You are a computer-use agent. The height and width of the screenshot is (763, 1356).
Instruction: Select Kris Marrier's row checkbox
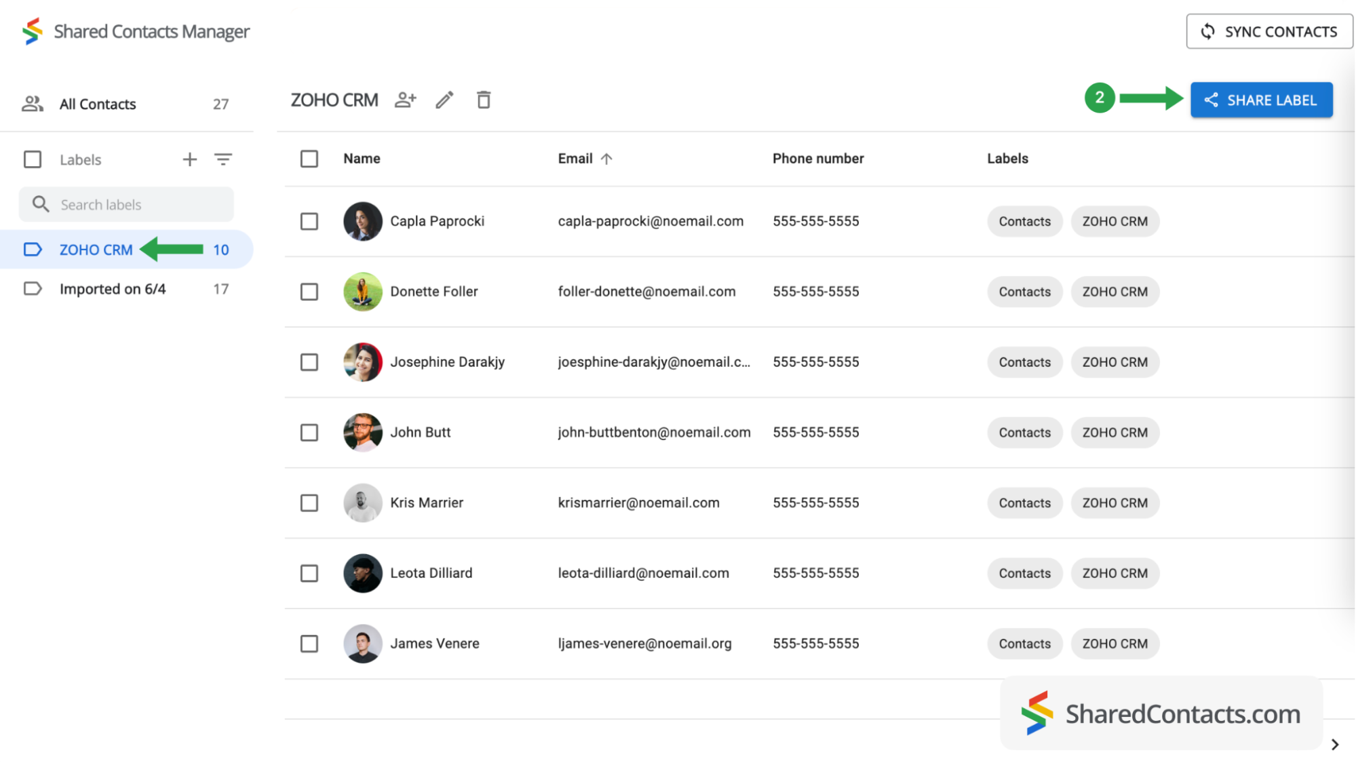click(x=309, y=503)
